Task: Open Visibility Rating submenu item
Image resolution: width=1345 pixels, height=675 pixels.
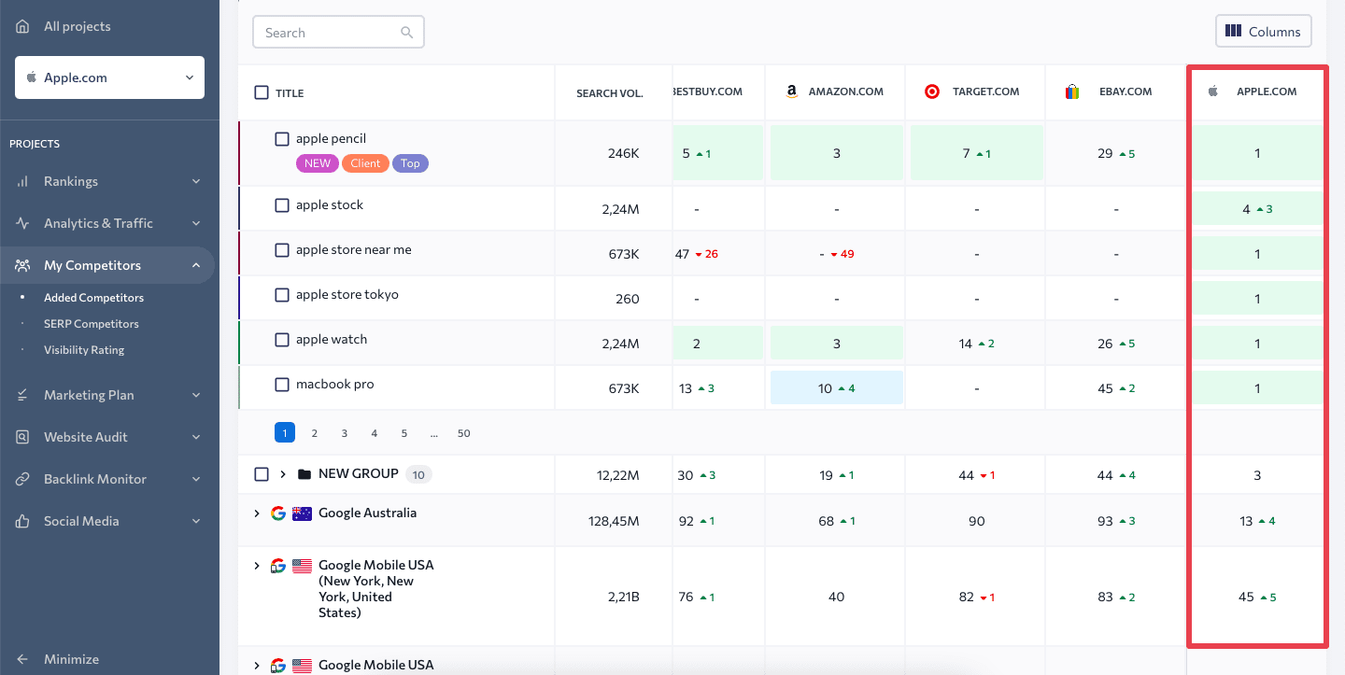Action: (x=84, y=350)
